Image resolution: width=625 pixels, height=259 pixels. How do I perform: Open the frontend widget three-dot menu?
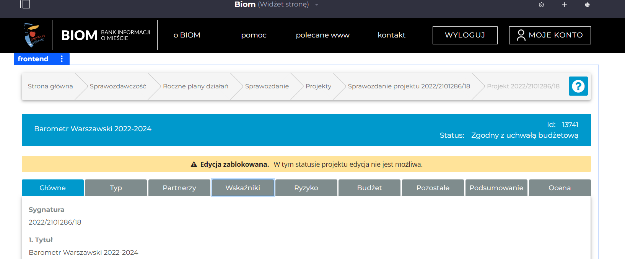[62, 59]
